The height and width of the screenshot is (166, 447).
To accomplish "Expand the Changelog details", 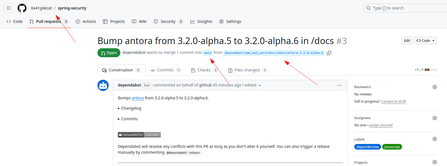I will (x=130, y=108).
